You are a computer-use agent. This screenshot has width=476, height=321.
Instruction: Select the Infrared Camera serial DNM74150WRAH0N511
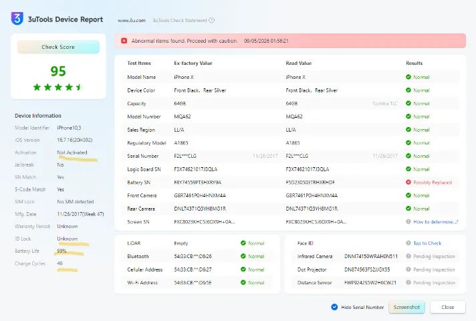[371, 256]
